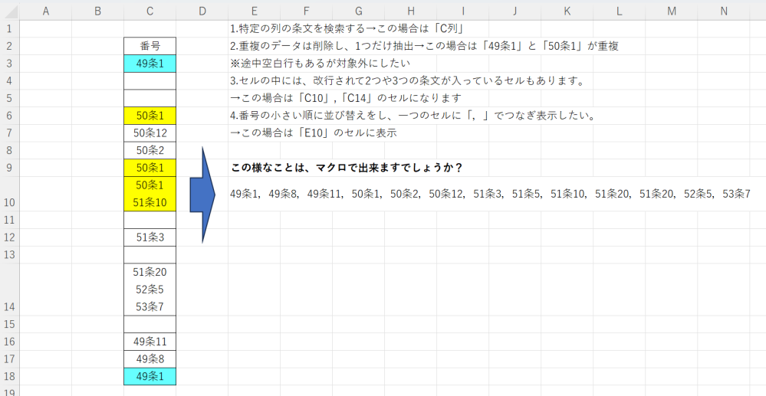Select the comma-joined result text in row 10
This screenshot has width=766, height=396.
click(489, 194)
